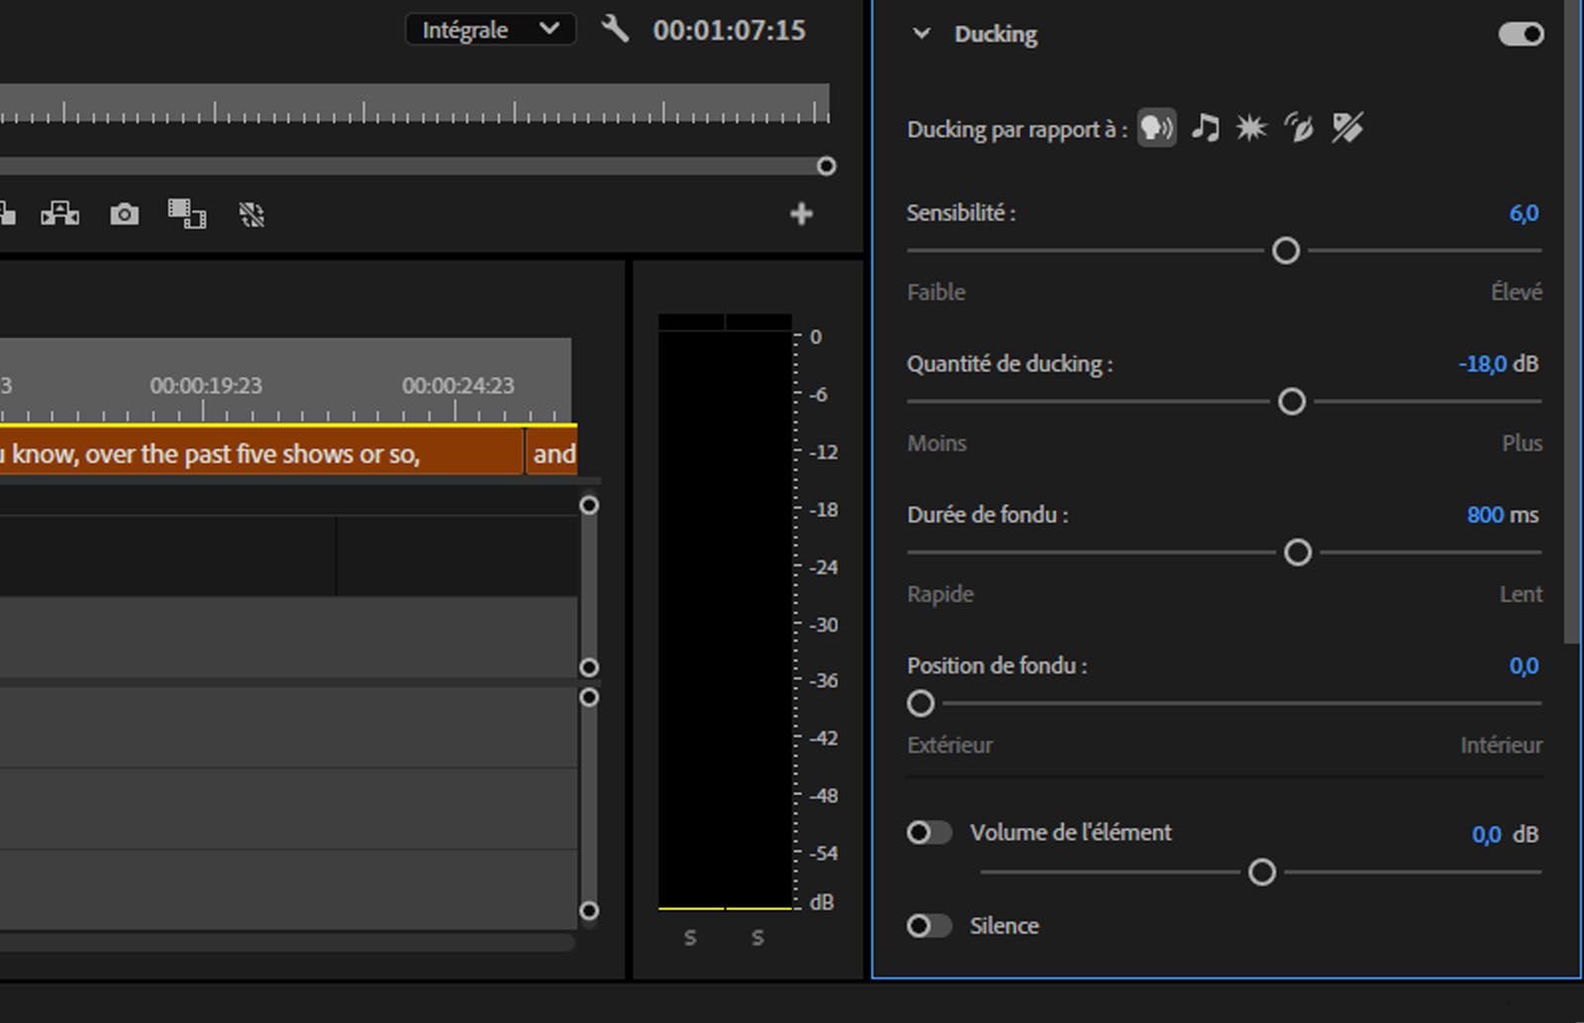Enable the Silence toggle

tap(929, 925)
